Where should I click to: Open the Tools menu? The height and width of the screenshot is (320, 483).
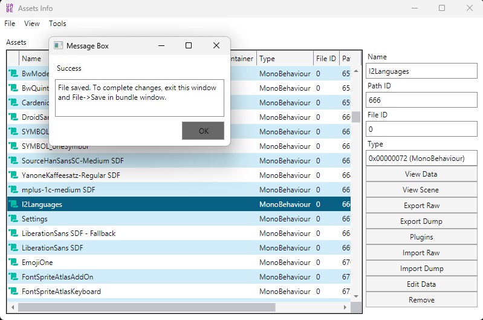[x=57, y=24]
